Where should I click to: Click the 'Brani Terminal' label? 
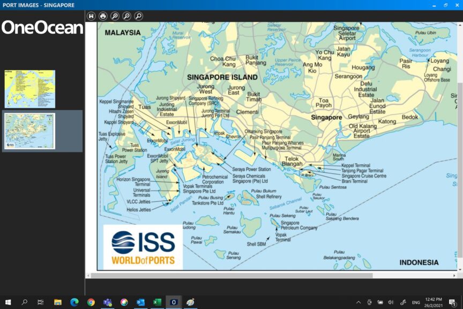(x=354, y=181)
